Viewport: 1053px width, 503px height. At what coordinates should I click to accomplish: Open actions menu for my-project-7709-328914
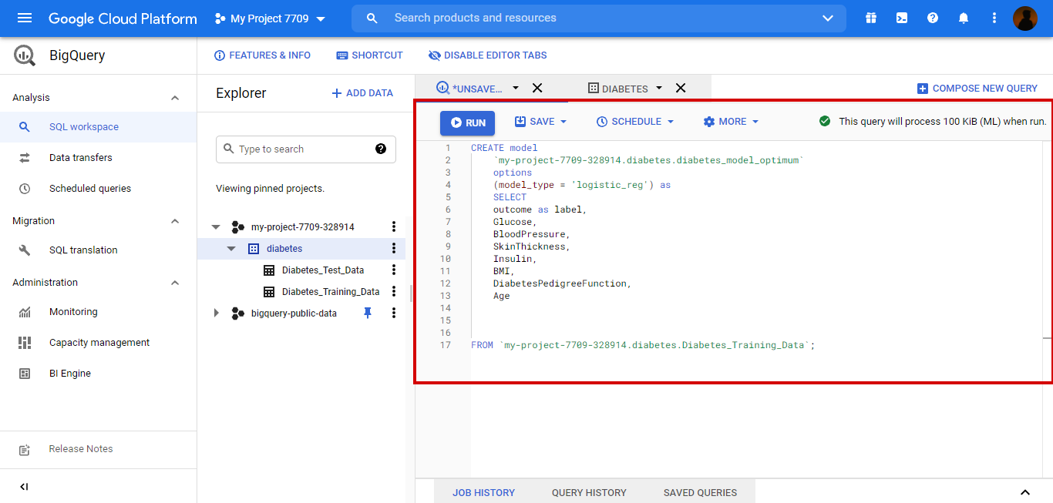click(394, 226)
